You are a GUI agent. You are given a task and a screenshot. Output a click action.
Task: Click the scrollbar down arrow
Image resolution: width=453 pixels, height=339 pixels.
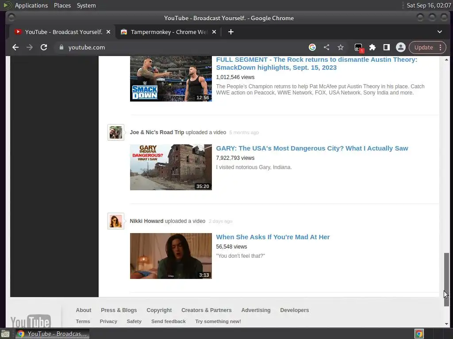click(x=446, y=324)
